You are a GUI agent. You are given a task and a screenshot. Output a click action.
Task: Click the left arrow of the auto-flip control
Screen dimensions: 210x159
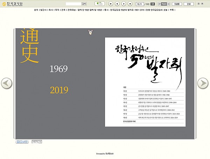coord(159,4)
